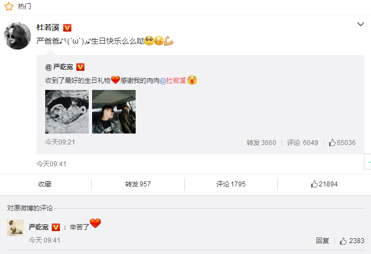Open 杜若溪's profile avatar
371x254 pixels.
pyautogui.click(x=17, y=36)
